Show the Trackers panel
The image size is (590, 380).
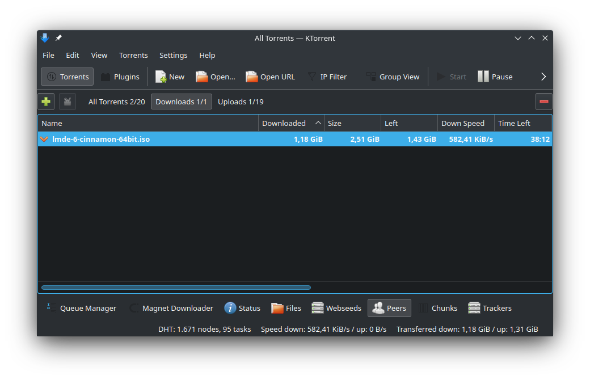click(x=490, y=308)
